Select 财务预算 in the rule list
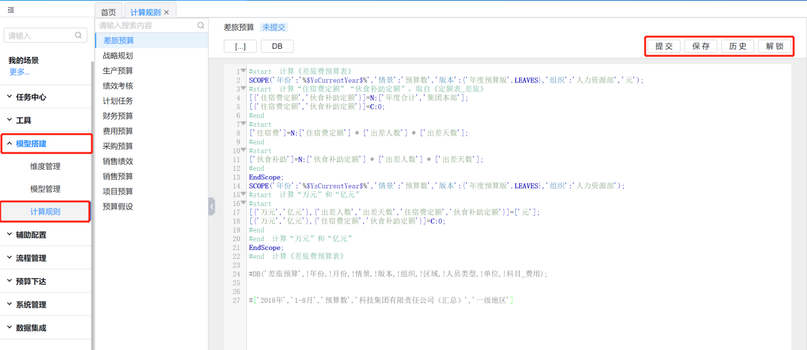This screenshot has width=807, height=350. tap(118, 116)
